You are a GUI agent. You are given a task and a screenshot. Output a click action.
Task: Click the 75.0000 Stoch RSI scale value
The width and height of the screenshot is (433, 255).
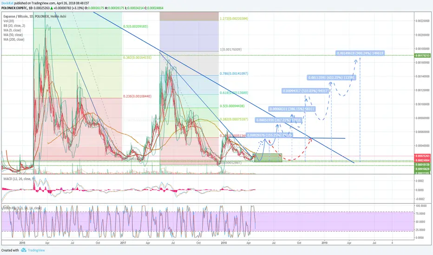tap(420, 214)
